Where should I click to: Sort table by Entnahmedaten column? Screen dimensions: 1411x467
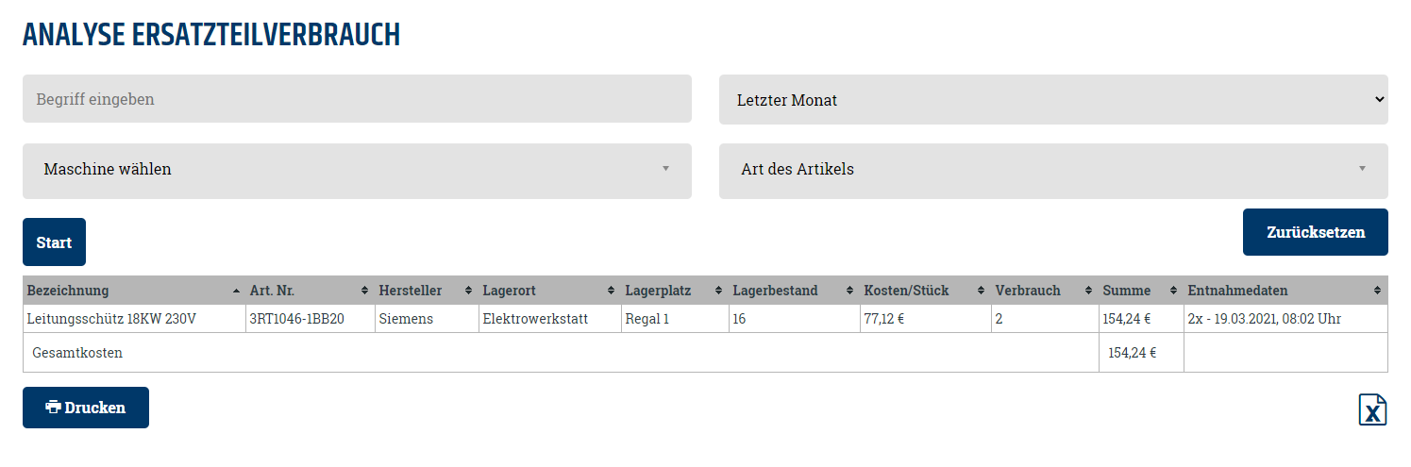tap(1285, 291)
